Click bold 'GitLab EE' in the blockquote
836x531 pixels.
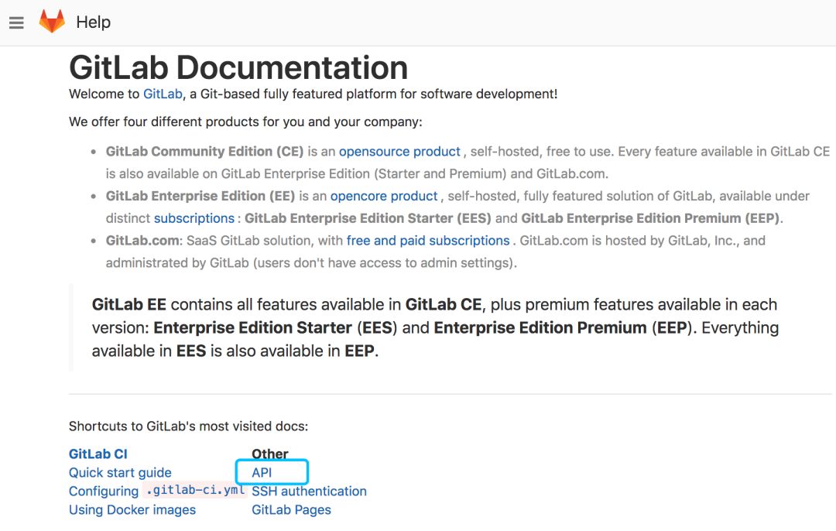[x=129, y=304]
